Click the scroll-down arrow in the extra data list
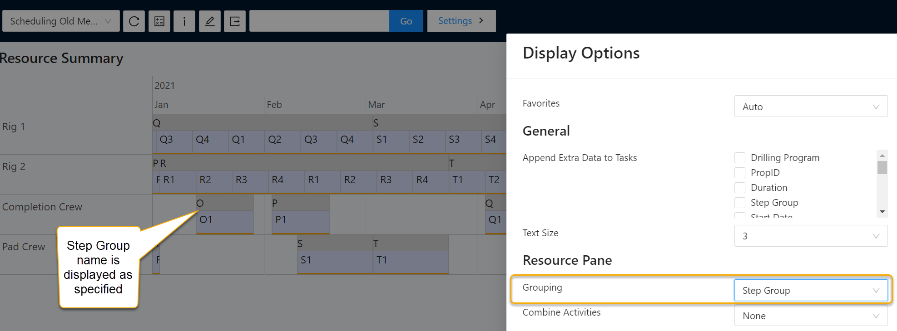897x331 pixels. pyautogui.click(x=882, y=212)
